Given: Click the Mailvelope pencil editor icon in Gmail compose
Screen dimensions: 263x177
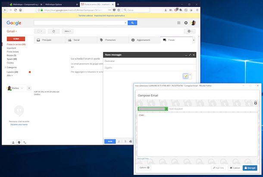Looking at the screenshot, I should pos(185,76).
